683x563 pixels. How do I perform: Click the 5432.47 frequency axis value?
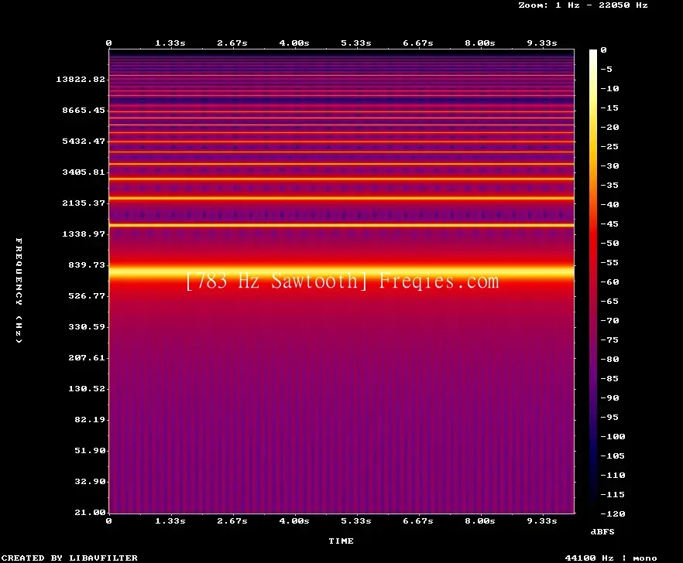coord(84,141)
